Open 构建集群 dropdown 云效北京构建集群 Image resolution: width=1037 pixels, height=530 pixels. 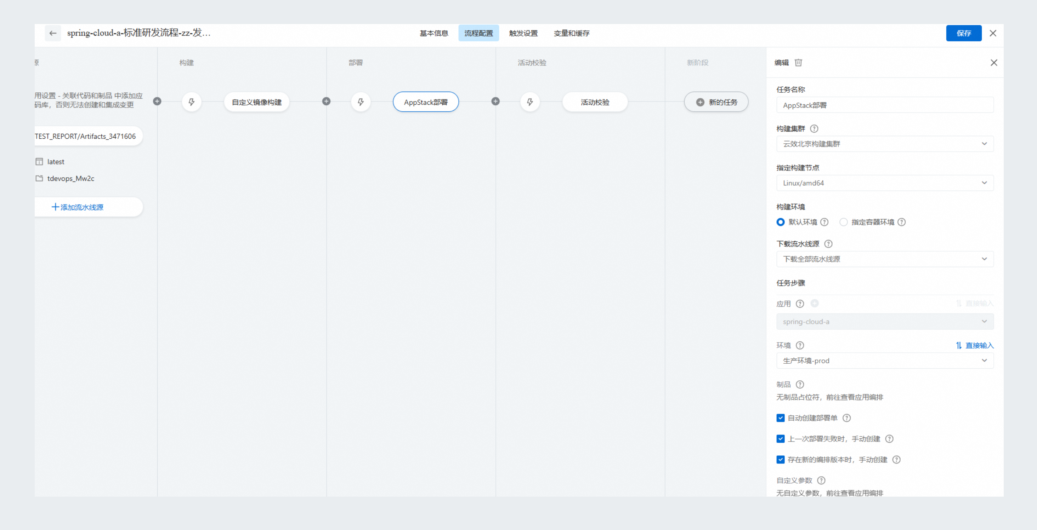885,144
